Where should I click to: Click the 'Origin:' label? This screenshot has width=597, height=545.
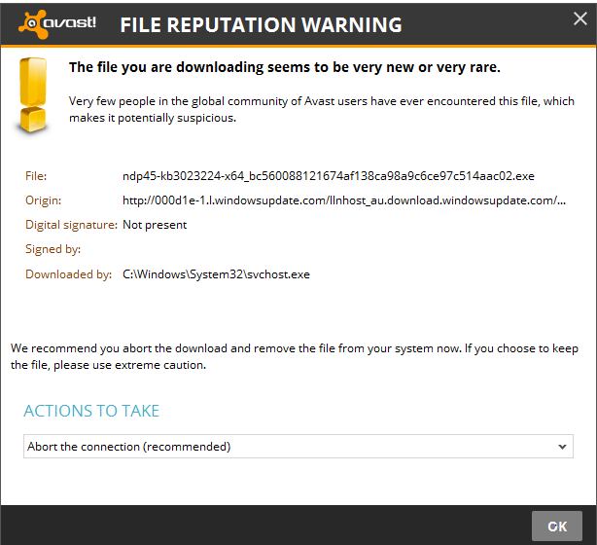pyautogui.click(x=43, y=200)
